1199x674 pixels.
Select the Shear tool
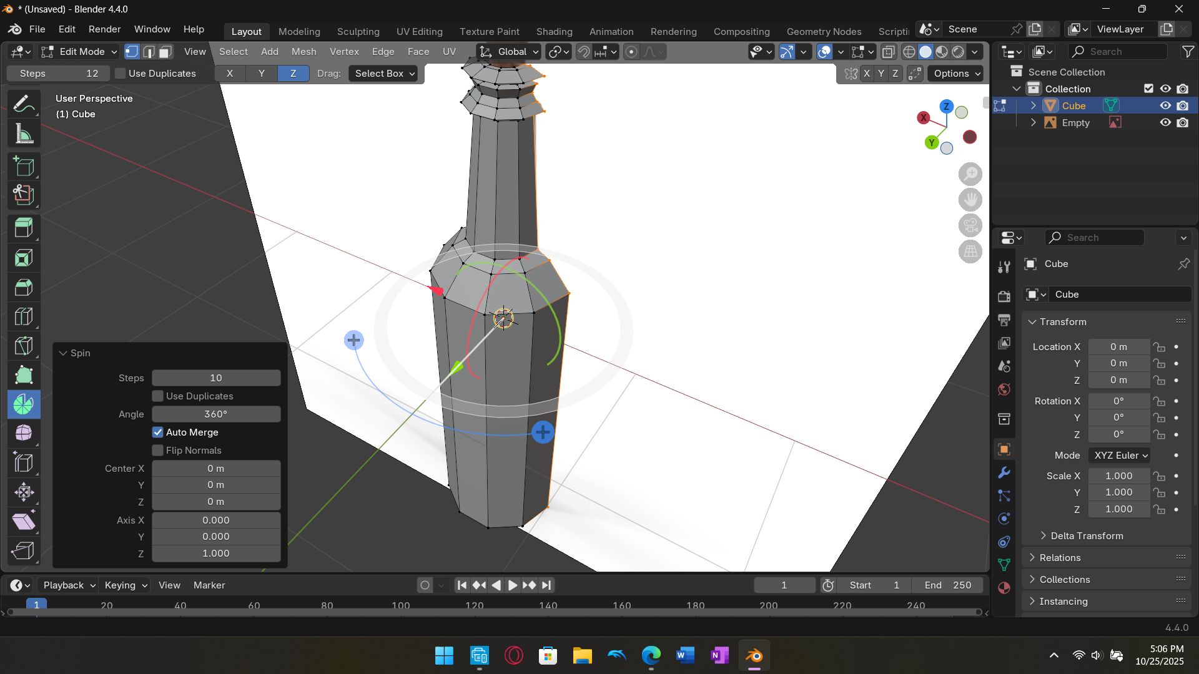tap(24, 521)
